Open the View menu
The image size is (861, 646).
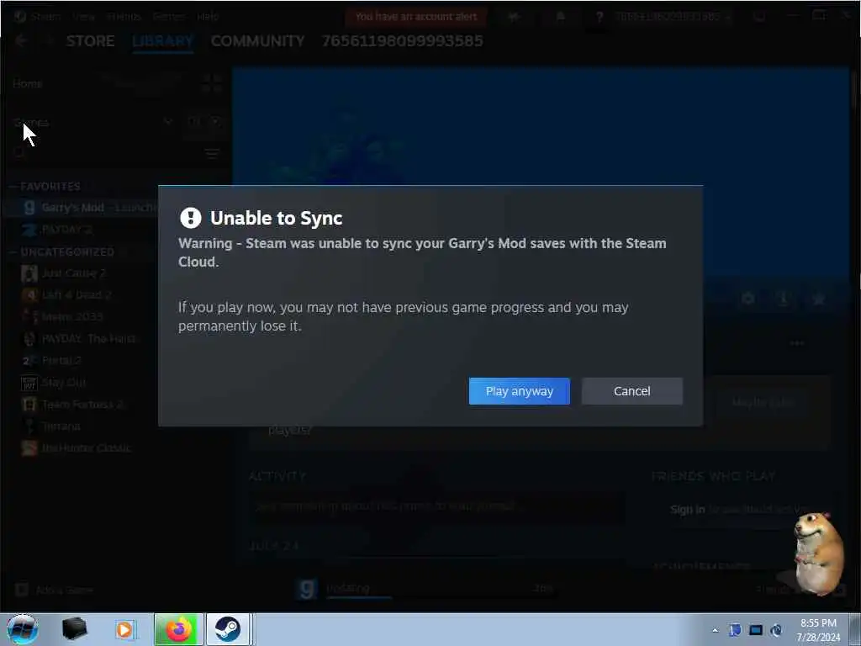83,17
